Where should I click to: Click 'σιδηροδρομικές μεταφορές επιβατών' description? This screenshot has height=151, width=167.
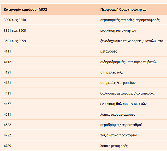point(129,62)
